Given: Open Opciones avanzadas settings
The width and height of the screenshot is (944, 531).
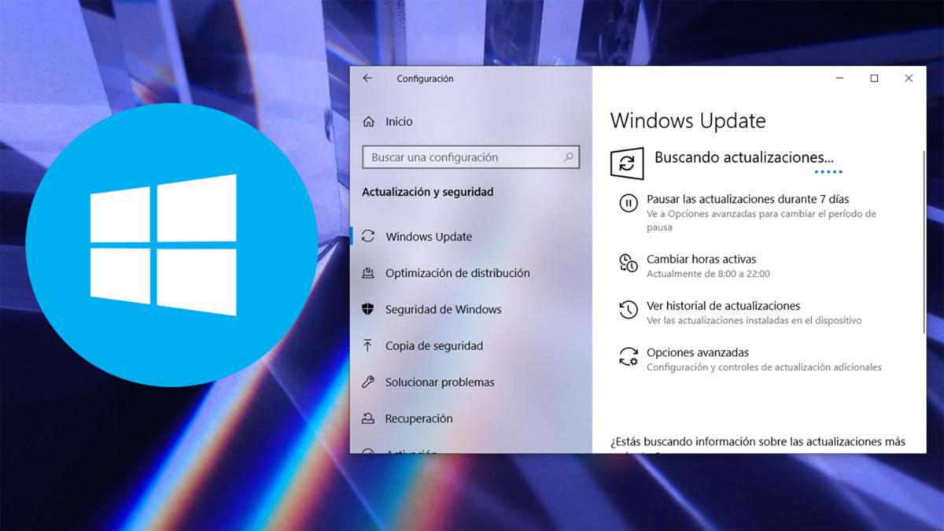Looking at the screenshot, I should click(x=697, y=352).
